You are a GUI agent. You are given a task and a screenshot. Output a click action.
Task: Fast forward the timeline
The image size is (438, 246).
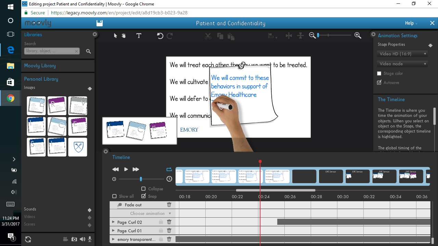pyautogui.click(x=136, y=169)
